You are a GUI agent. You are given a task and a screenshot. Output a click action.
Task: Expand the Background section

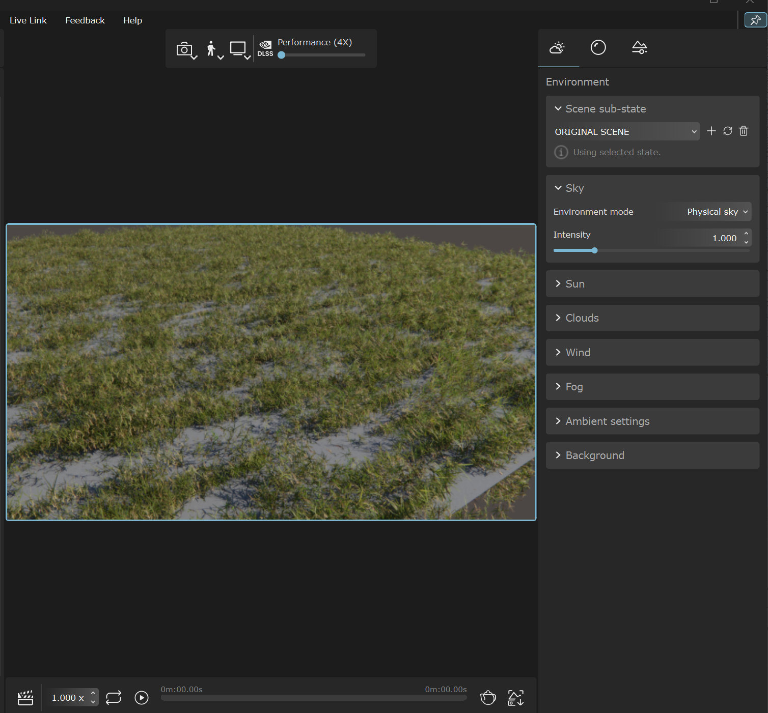coord(652,455)
